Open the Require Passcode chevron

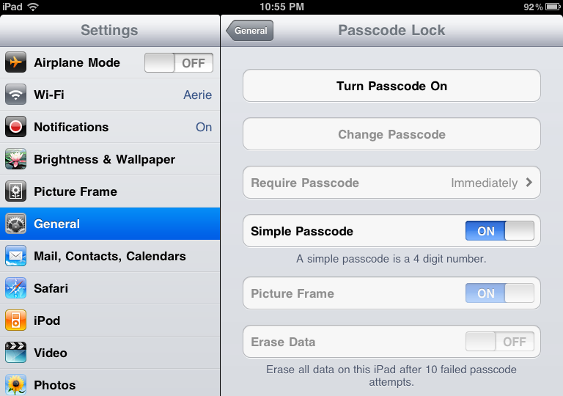(529, 183)
